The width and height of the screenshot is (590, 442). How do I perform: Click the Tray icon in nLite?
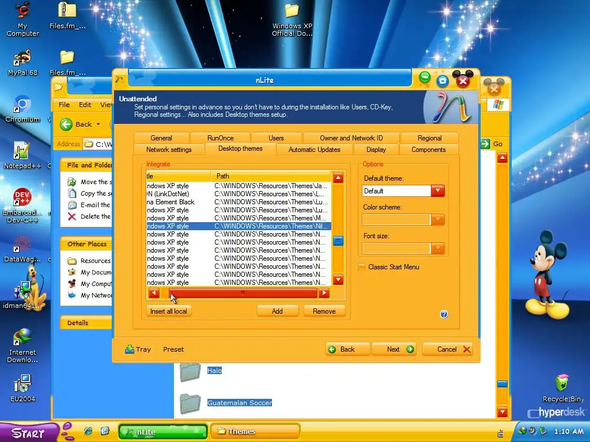click(x=138, y=349)
